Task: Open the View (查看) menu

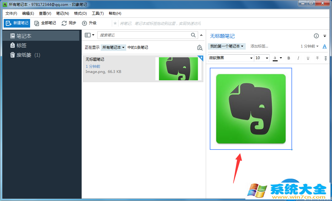Action: 45,13
